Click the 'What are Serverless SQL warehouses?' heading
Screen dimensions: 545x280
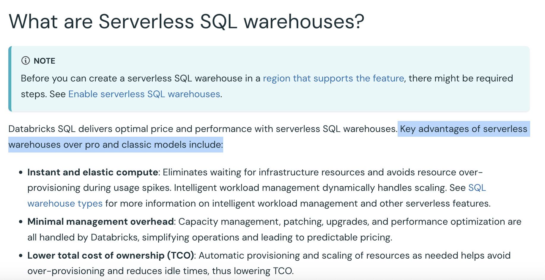(x=186, y=21)
